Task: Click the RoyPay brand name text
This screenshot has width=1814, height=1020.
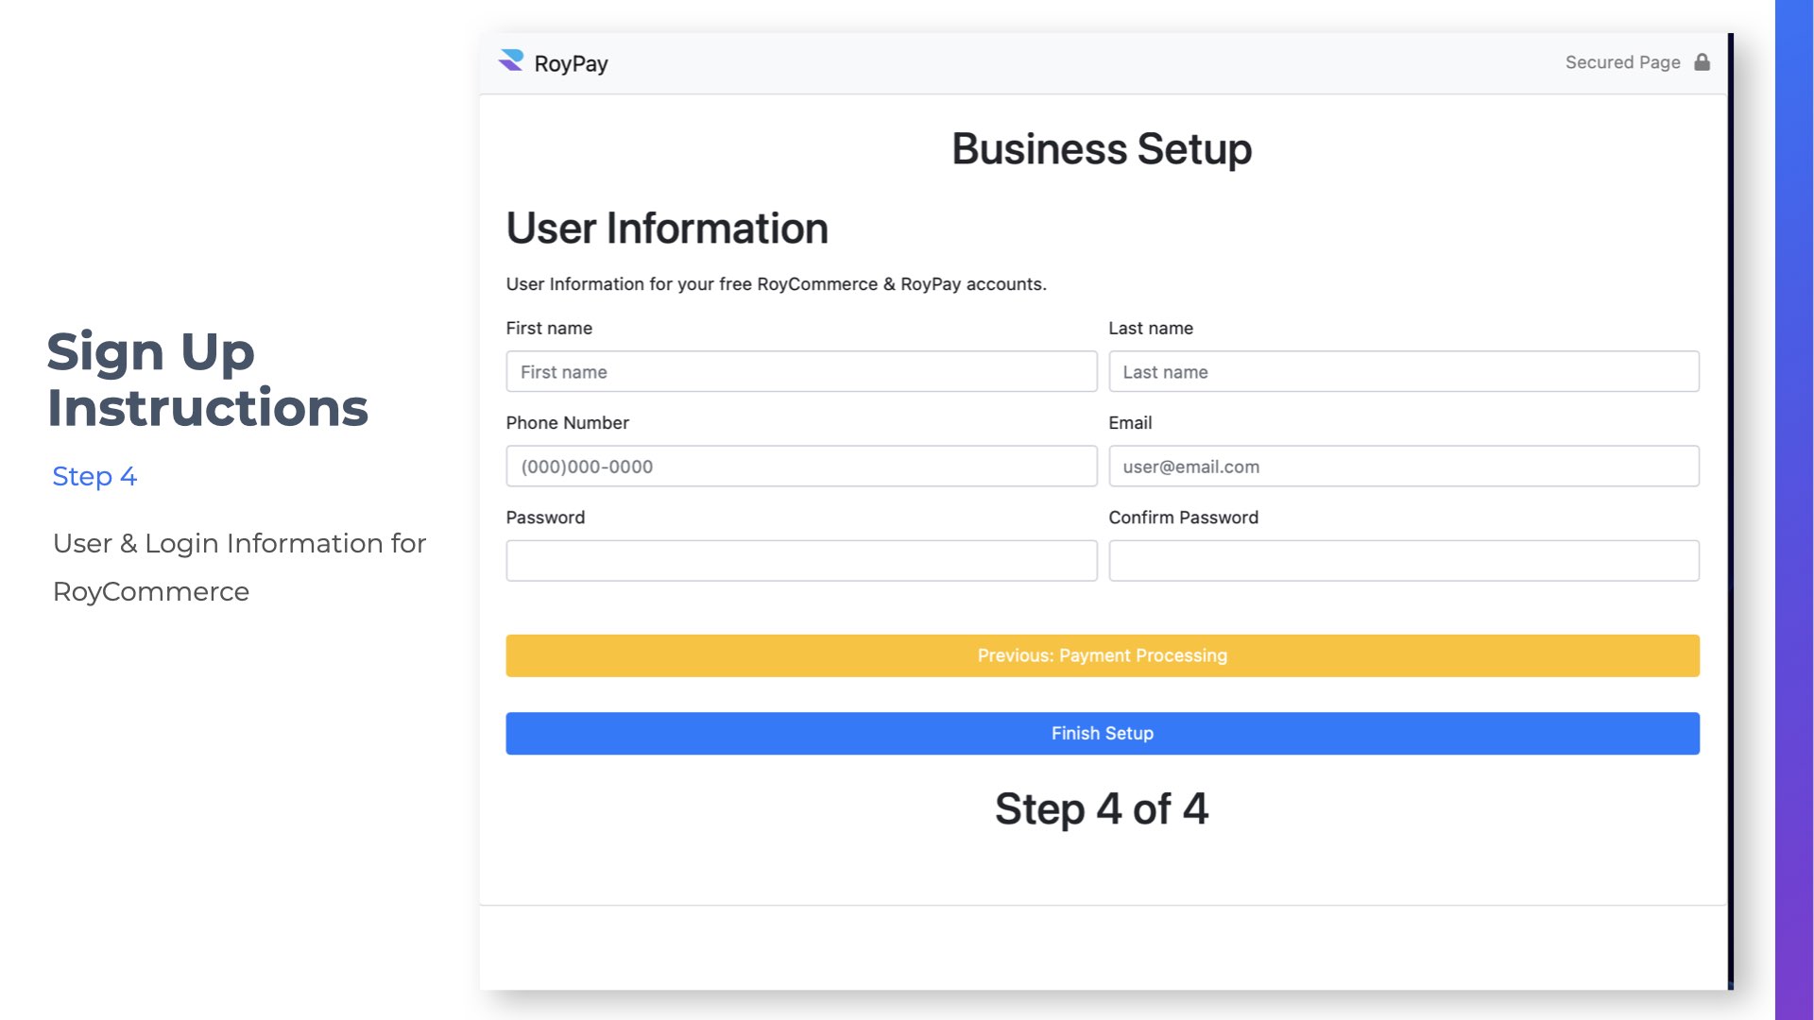Action: coord(571,63)
